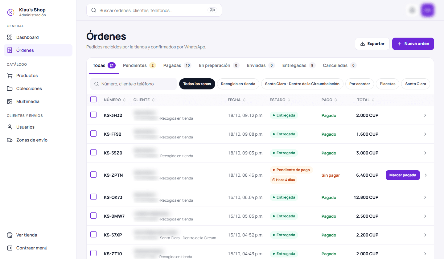Open the Entregadas tab
This screenshot has width=444, height=259.
(299, 65)
